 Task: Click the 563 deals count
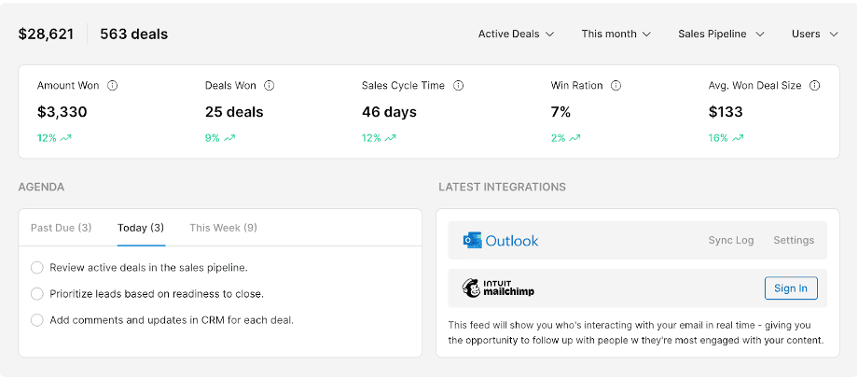[134, 34]
